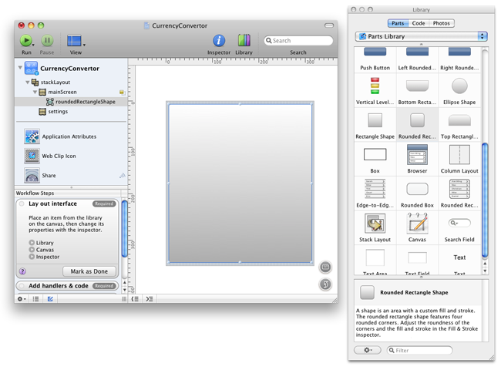The image size is (501, 370).
Task: Click the purple help button
Action: pyautogui.click(x=22, y=271)
